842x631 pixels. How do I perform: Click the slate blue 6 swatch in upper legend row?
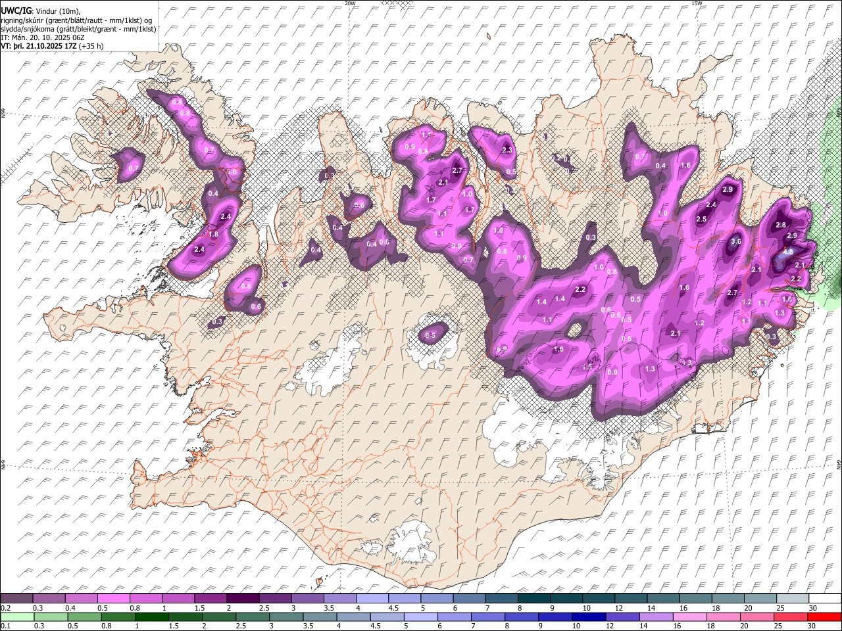[x=468, y=599]
